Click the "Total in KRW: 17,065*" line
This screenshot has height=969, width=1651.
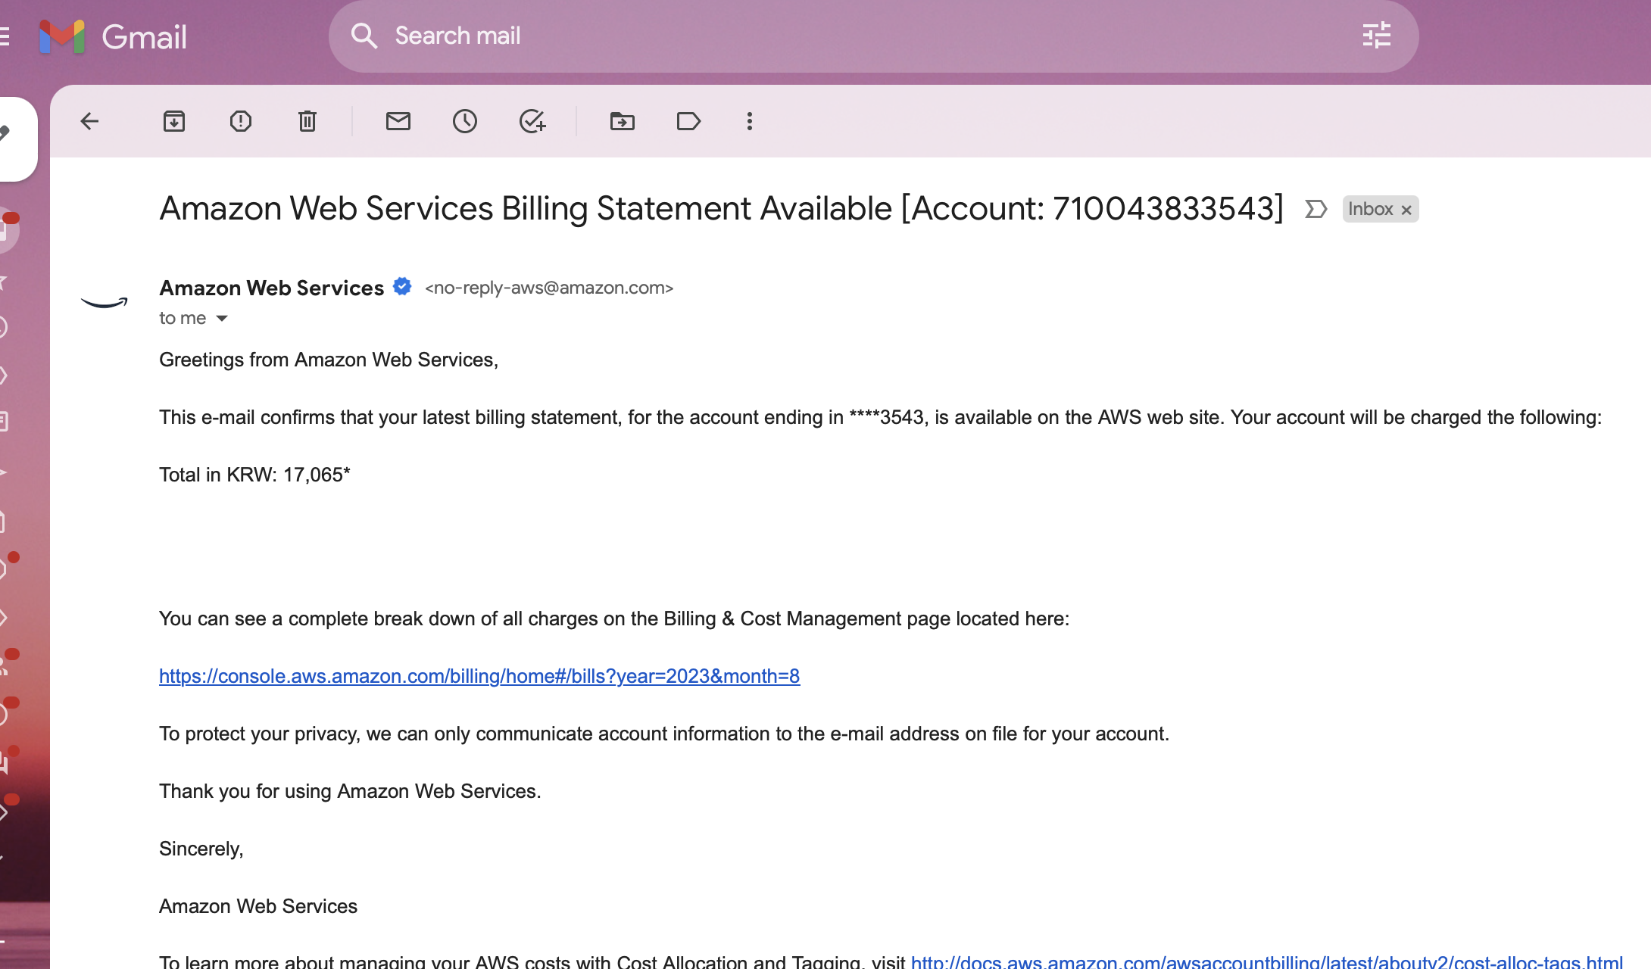pos(254,475)
